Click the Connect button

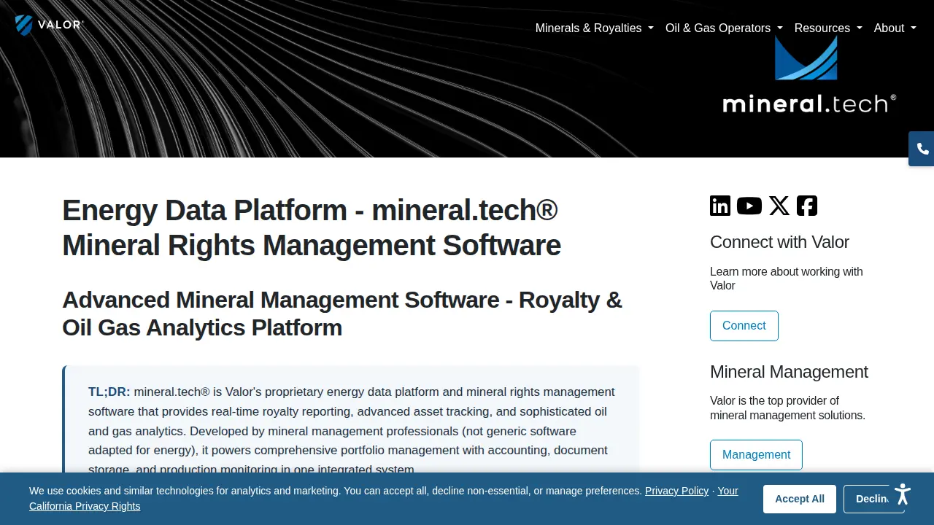[744, 326]
